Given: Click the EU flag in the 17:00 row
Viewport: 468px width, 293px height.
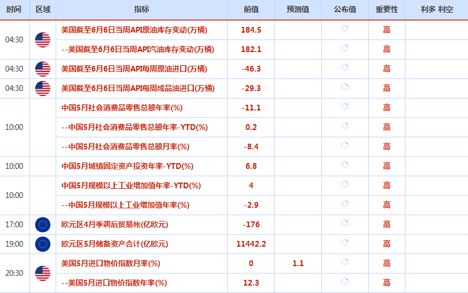Looking at the screenshot, I should (42, 224).
